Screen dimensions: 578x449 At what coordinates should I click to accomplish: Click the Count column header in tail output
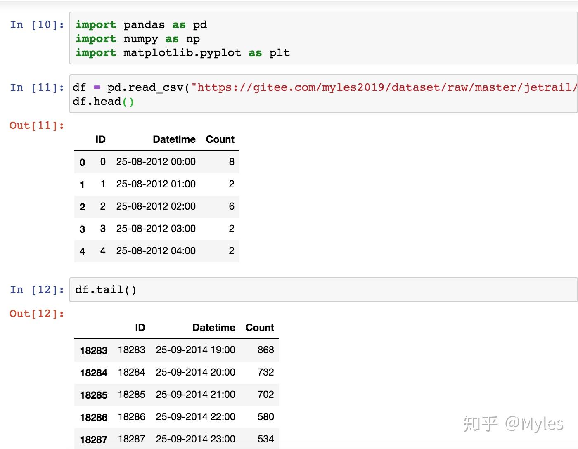tap(260, 327)
